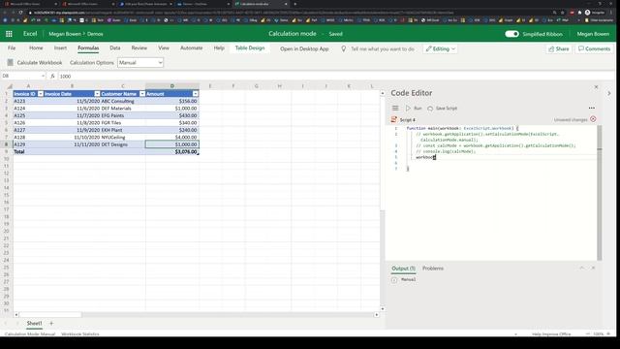Image resolution: width=620 pixels, height=349 pixels.
Task: Bookmark the page with the star icon
Action: tap(562, 13)
